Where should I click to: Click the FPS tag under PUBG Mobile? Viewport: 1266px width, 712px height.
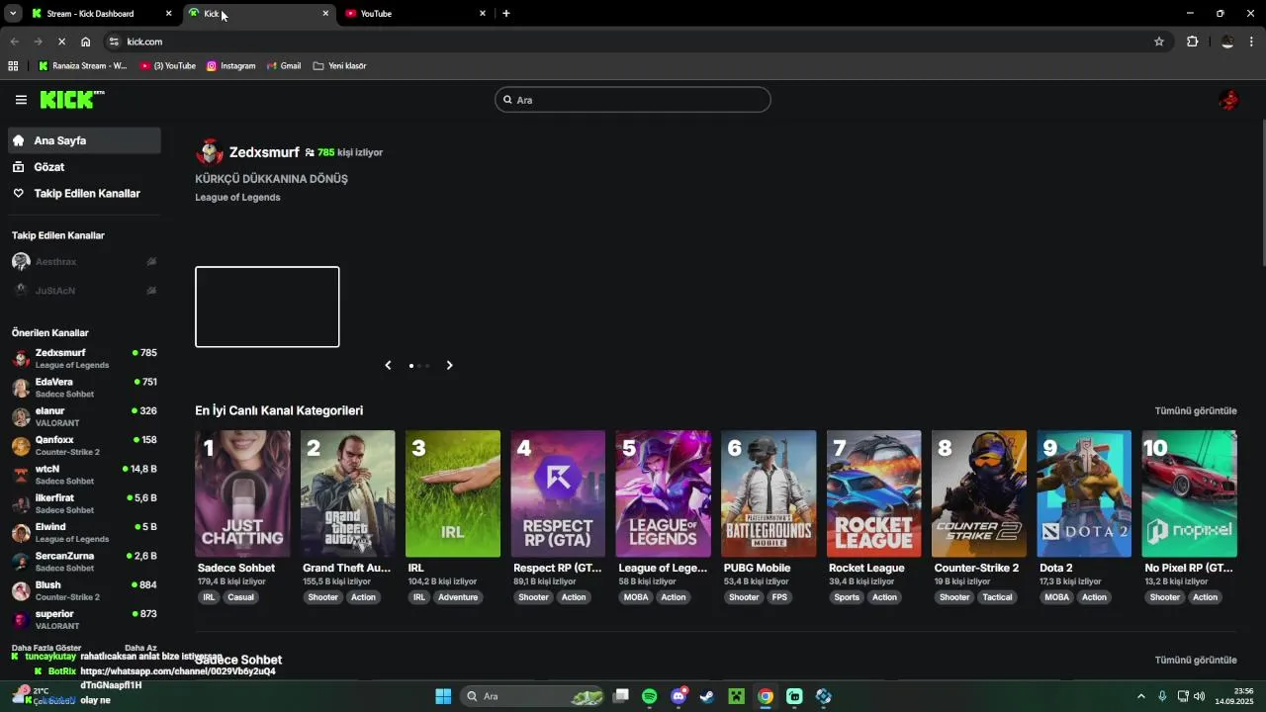[779, 597]
